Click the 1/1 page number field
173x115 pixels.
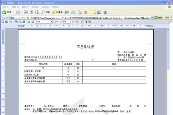pos(66,22)
